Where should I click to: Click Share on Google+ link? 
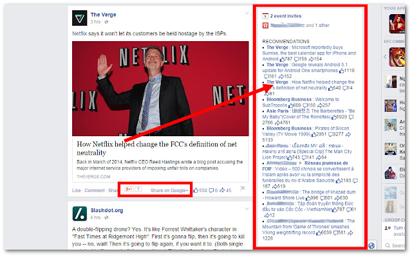169,190
